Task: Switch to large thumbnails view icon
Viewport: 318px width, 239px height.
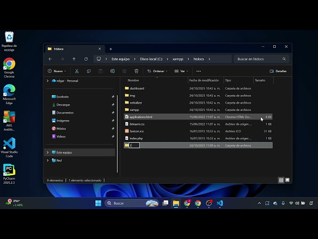Action: point(287,180)
